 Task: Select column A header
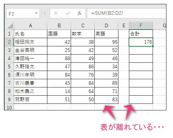[x=31, y=26]
